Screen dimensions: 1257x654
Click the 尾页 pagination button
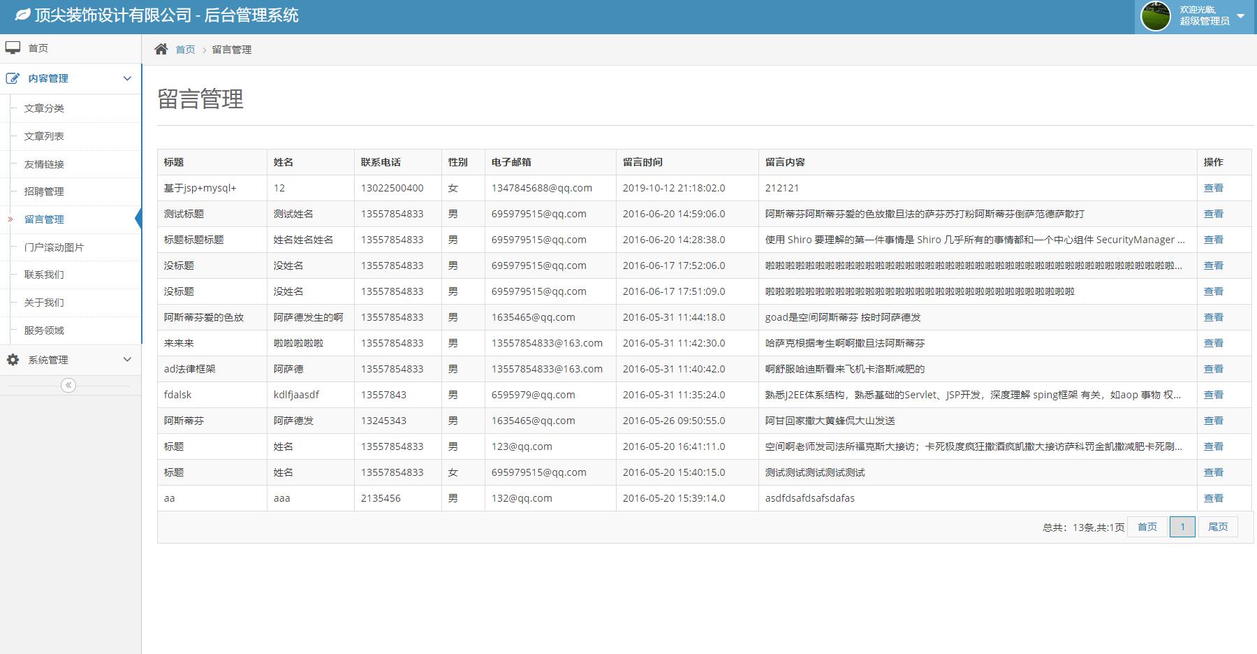[x=1217, y=527]
